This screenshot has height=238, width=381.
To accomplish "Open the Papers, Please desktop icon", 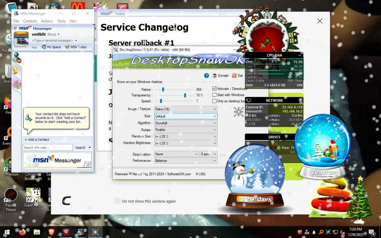I will coord(11,200).
